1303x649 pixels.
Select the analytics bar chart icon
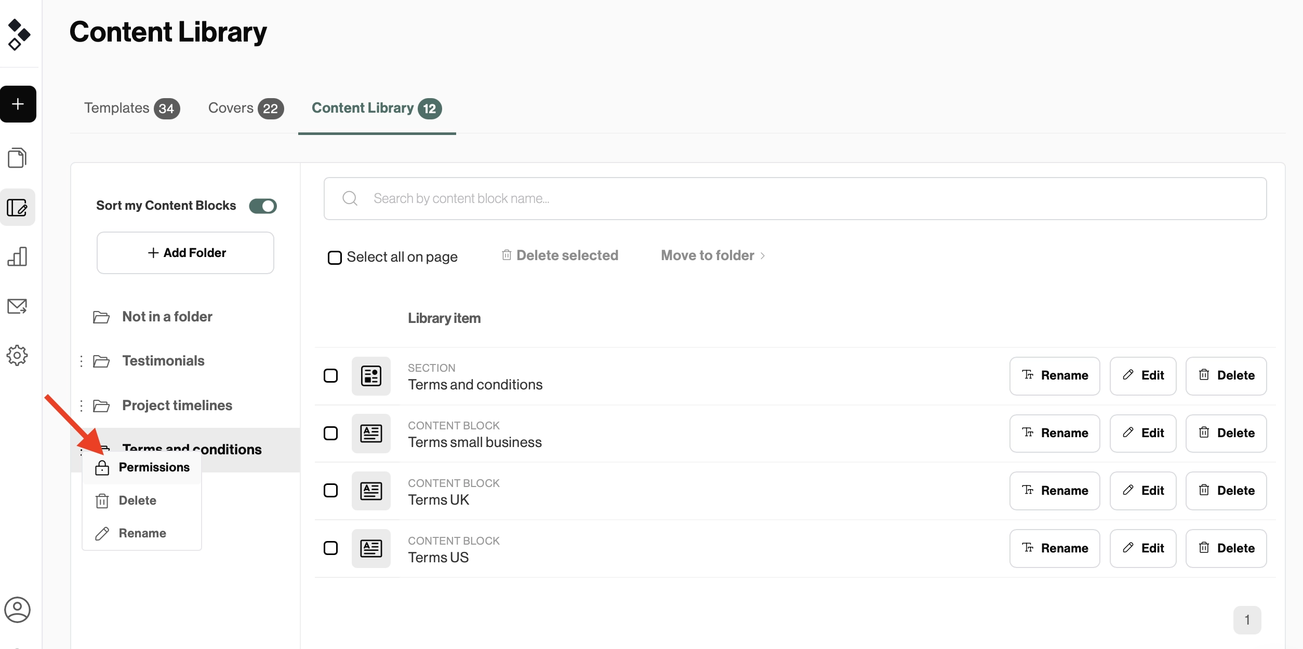click(x=18, y=256)
